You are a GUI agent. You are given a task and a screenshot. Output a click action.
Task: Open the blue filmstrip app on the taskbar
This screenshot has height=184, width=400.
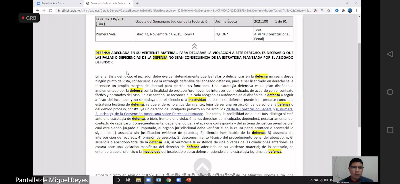pyautogui.click(x=158, y=180)
